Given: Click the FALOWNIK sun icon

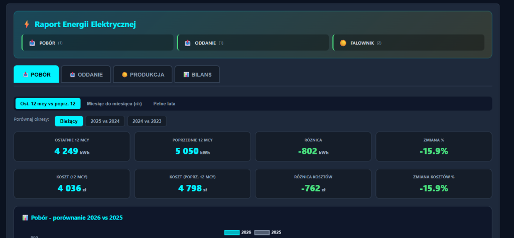Looking at the screenshot, I should [343, 43].
